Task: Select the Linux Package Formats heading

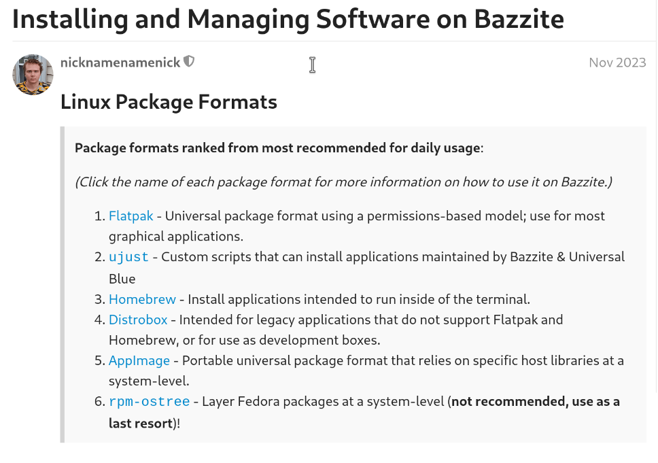Action: (x=169, y=102)
